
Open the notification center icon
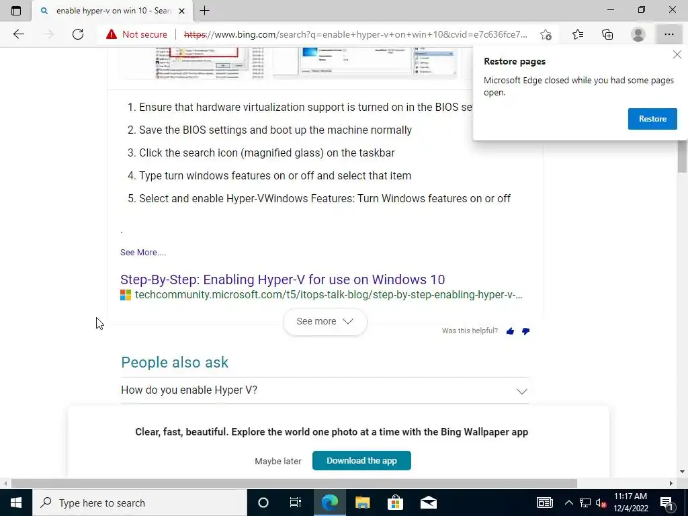coord(667,503)
